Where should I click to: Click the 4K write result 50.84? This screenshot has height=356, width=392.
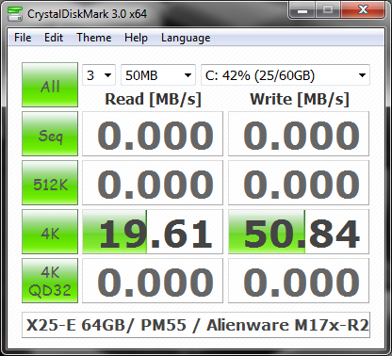pos(299,232)
